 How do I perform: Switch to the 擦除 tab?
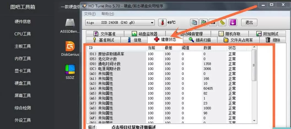(x=273, y=40)
